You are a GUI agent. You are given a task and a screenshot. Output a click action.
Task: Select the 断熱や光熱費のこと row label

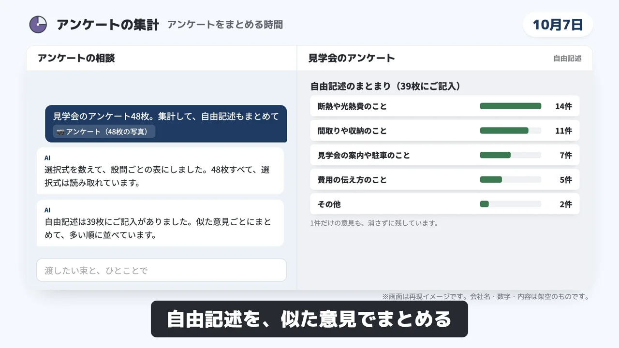tap(352, 106)
